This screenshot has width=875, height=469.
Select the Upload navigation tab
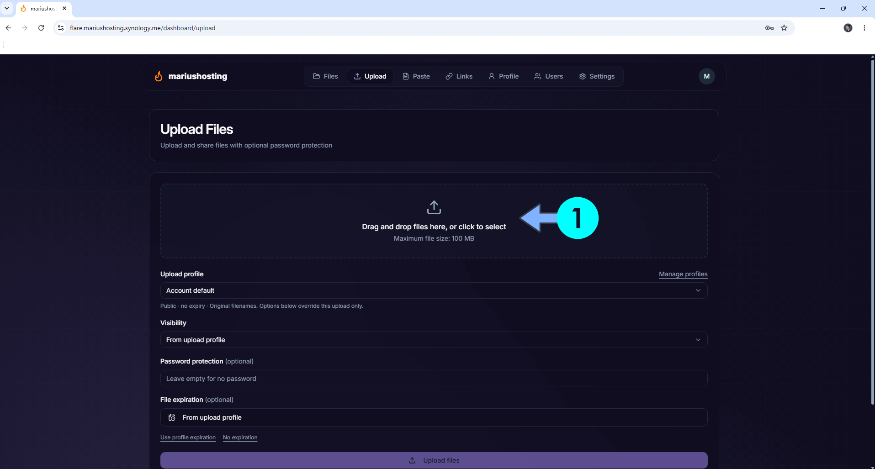370,76
